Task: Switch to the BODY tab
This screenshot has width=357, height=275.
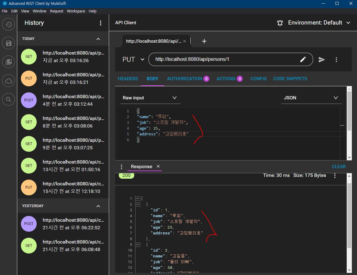Action: click(x=152, y=79)
